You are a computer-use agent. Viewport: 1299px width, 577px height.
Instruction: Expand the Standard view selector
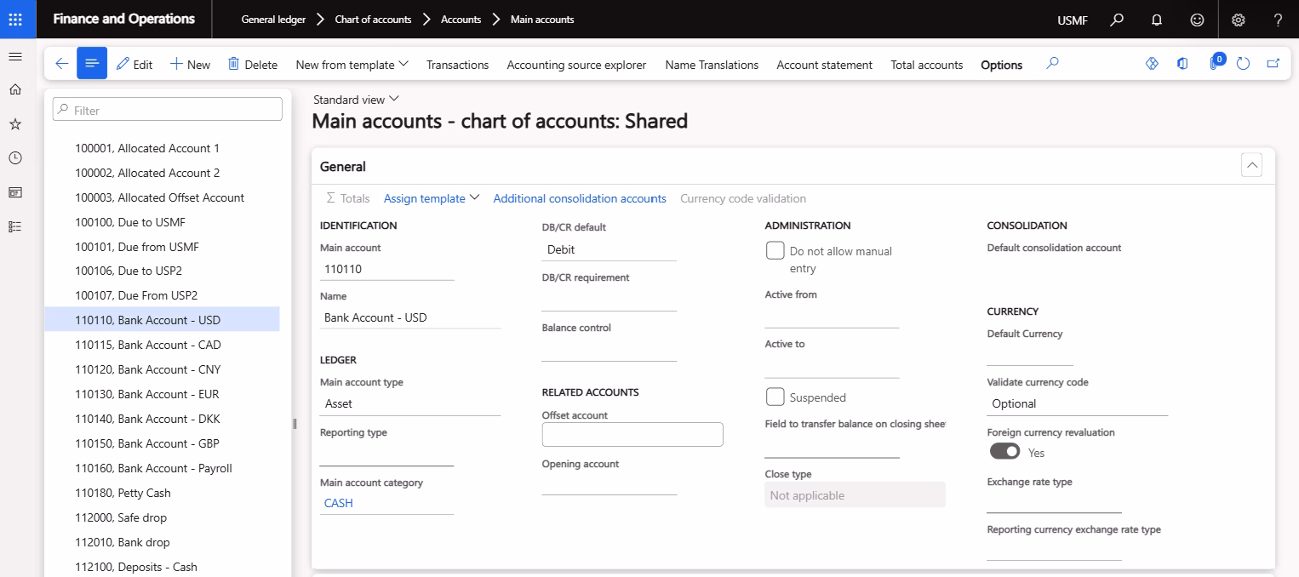coord(356,100)
